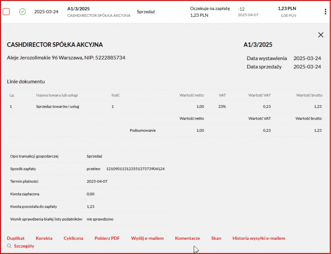This screenshot has height=254, width=331.
Task: Click the Kwota pozostała do zapłaty value 1,23
Action: pos(91,206)
